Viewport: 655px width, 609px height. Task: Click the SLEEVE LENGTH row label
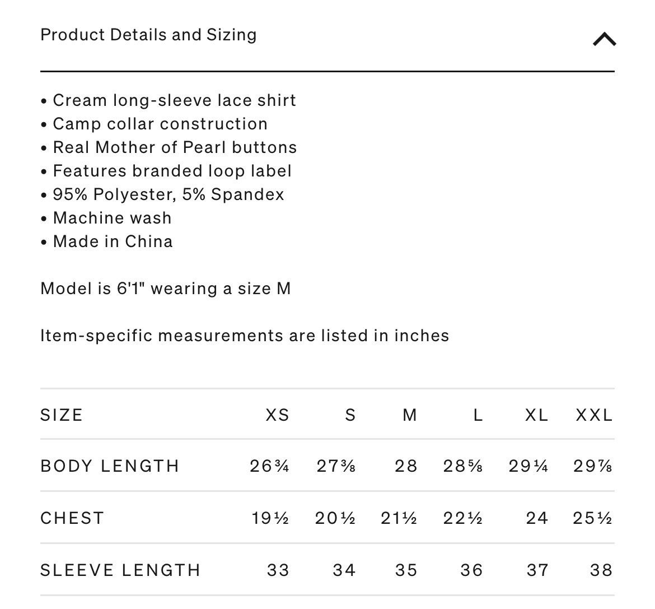[x=121, y=570]
